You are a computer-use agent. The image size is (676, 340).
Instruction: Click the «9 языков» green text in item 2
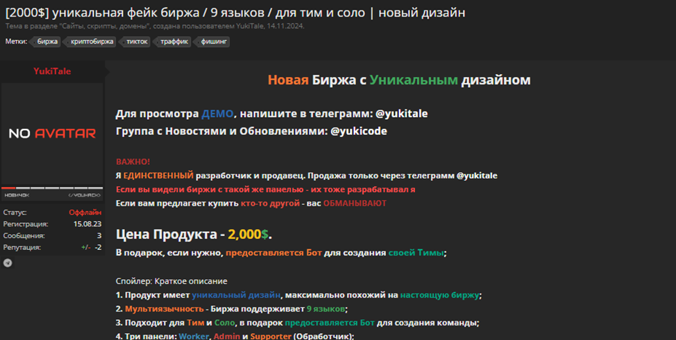[x=326, y=309]
